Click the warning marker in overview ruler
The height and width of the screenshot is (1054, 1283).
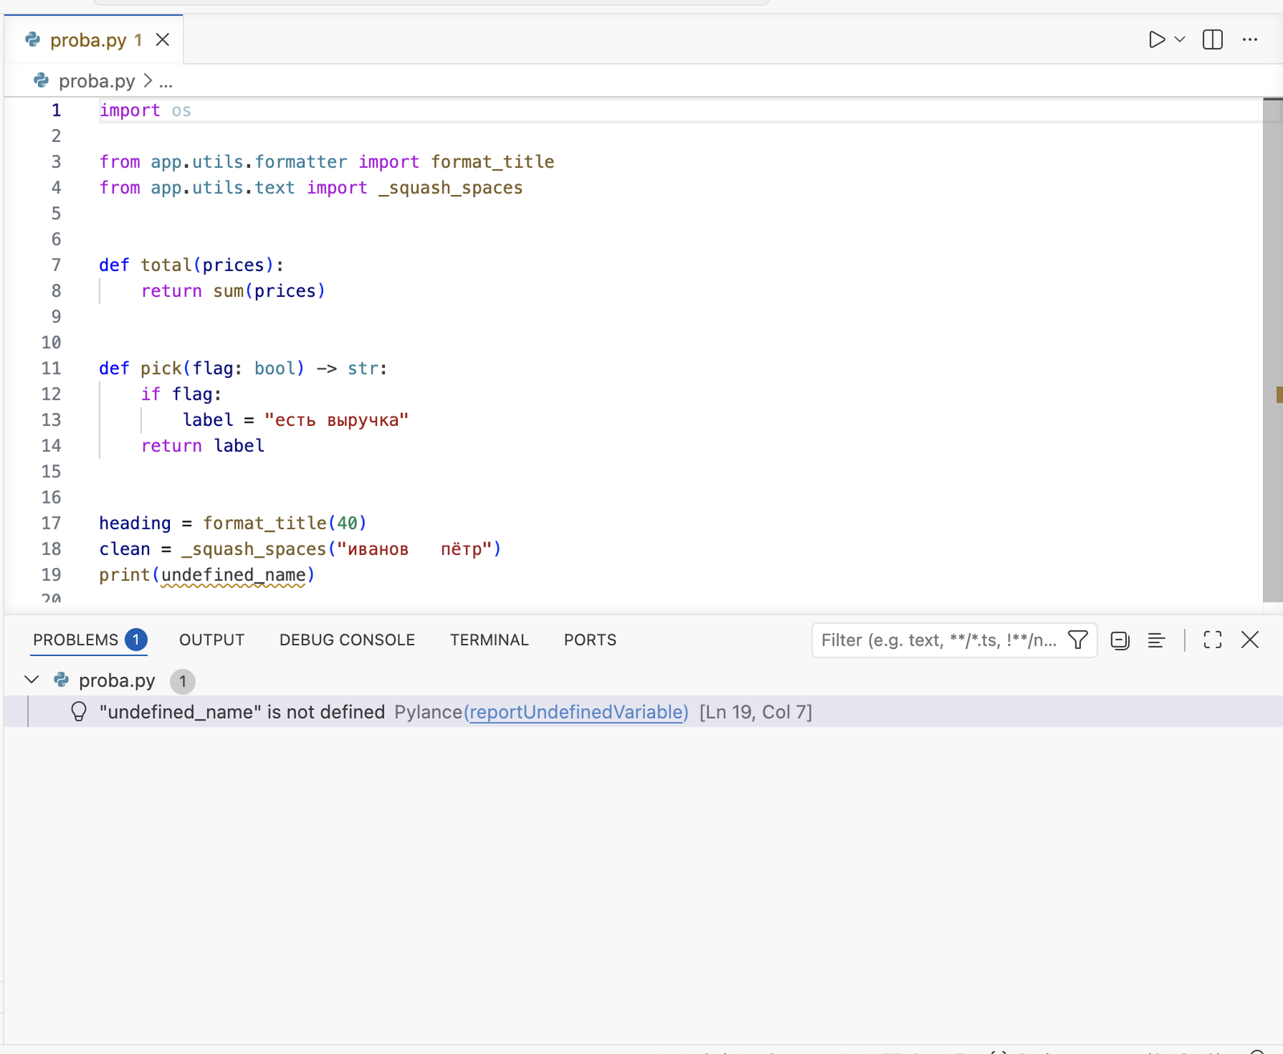click(1279, 394)
